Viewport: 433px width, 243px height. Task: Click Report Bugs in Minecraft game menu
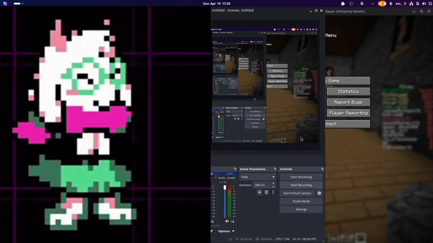(x=348, y=102)
